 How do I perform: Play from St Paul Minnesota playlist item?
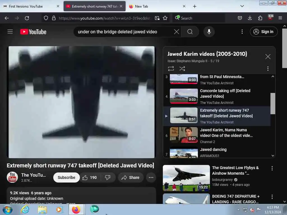(x=217, y=80)
